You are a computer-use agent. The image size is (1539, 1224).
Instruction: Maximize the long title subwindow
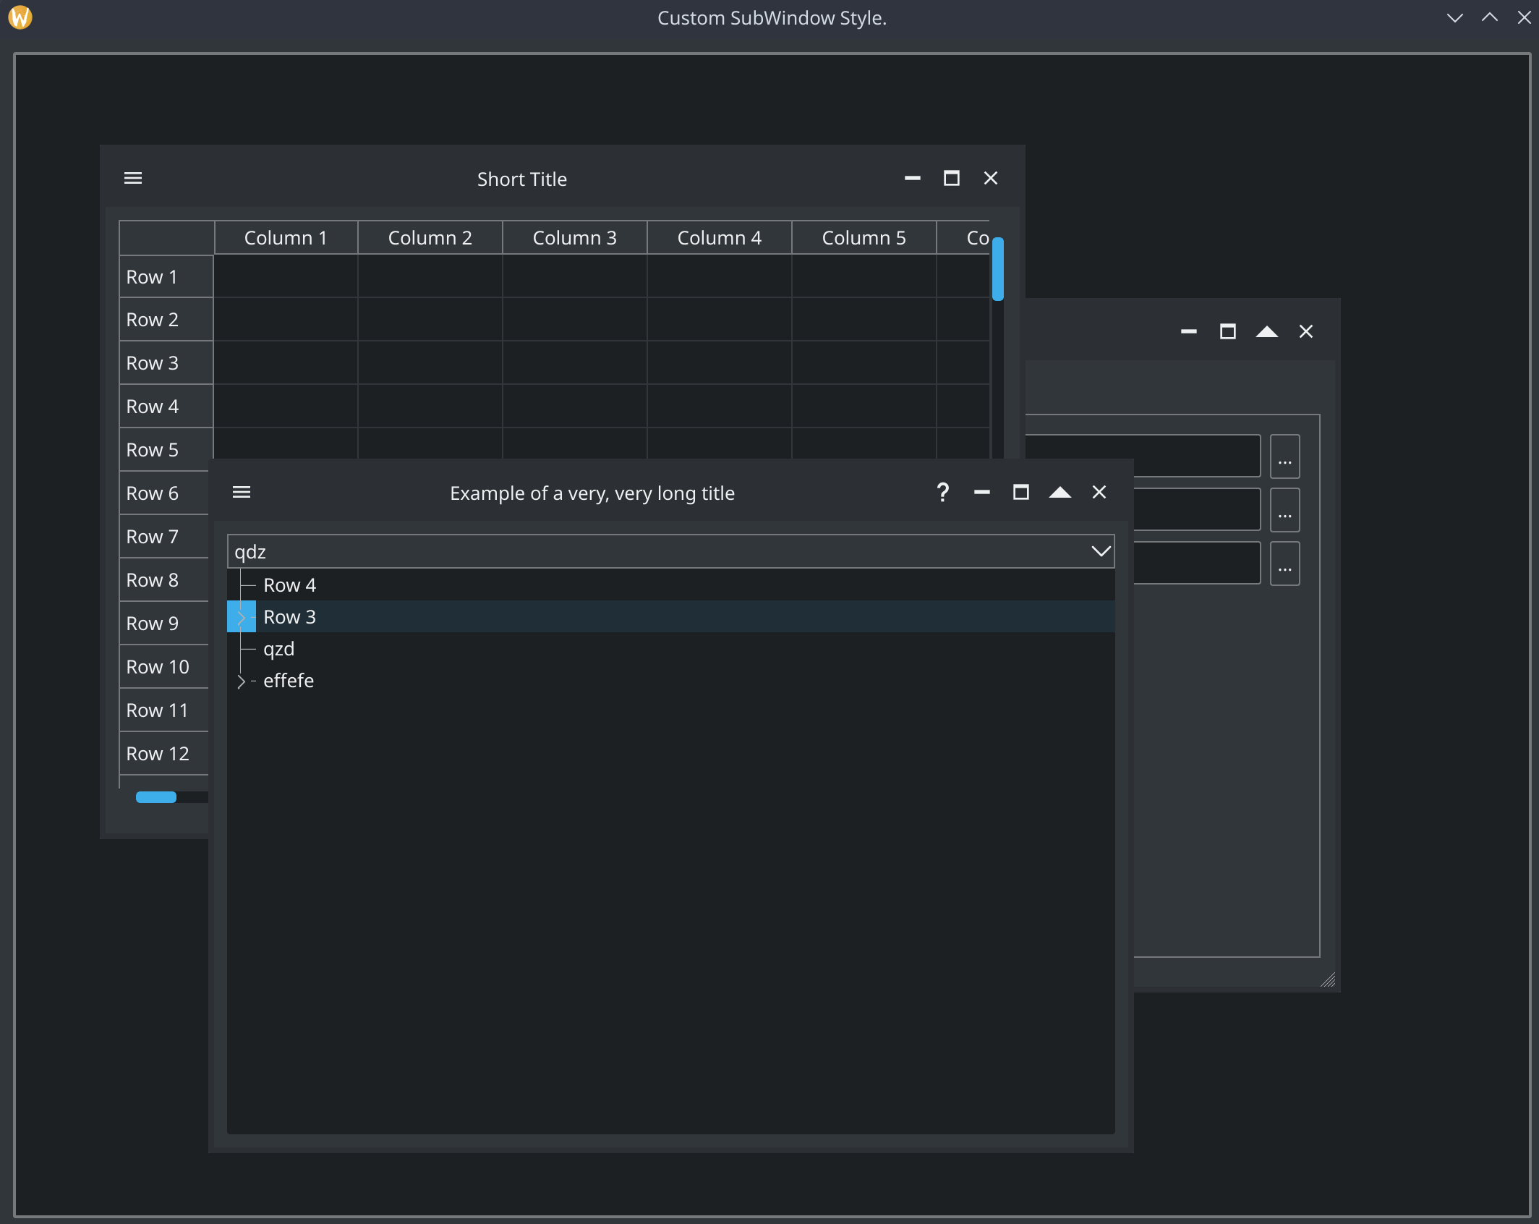coord(1020,493)
